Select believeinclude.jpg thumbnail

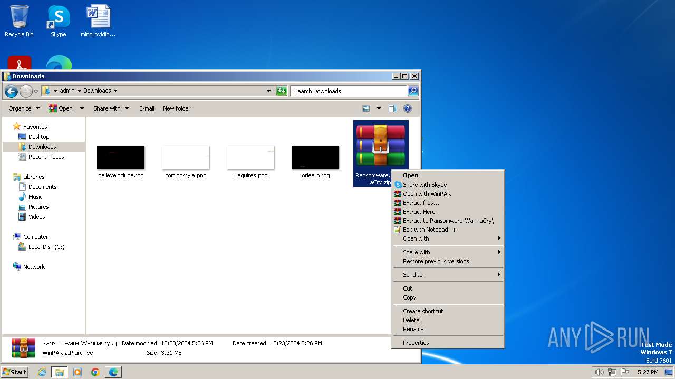pyautogui.click(x=121, y=158)
